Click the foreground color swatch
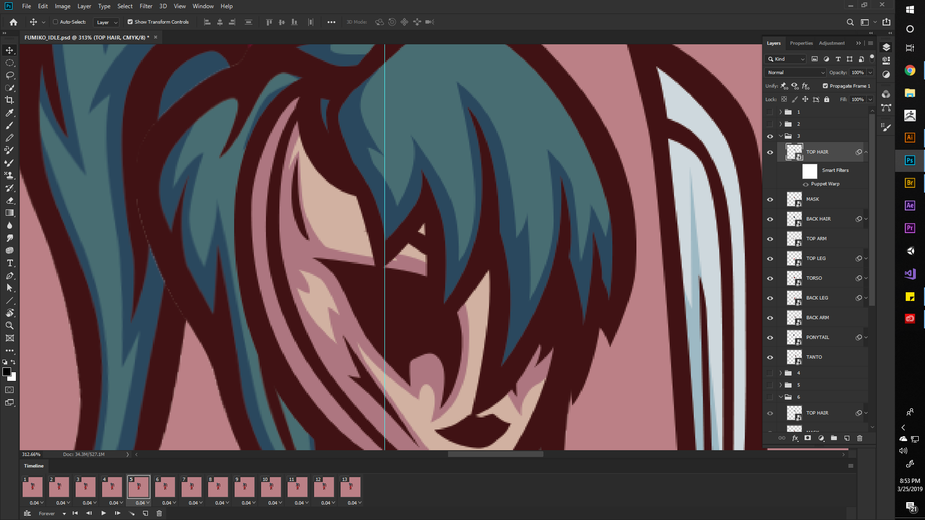 click(x=7, y=372)
